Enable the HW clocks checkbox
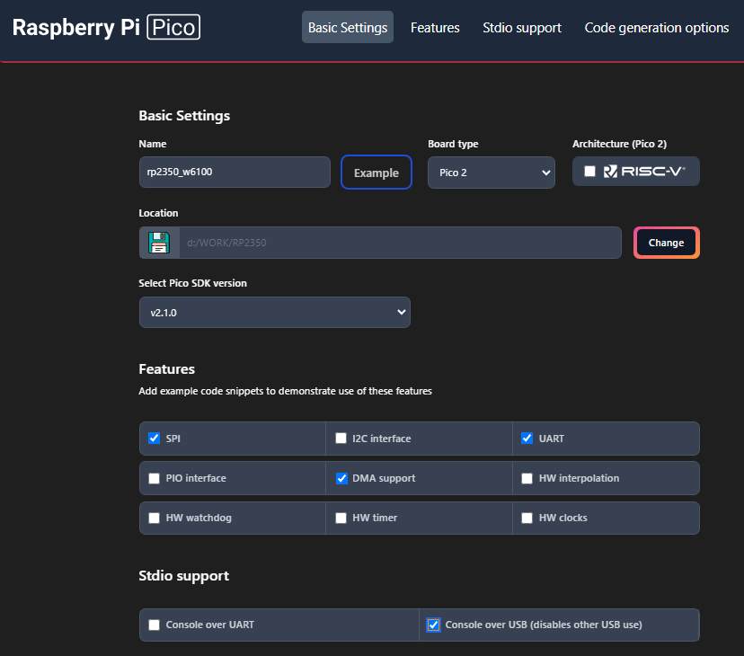Screen dimensions: 744x656 coord(527,518)
